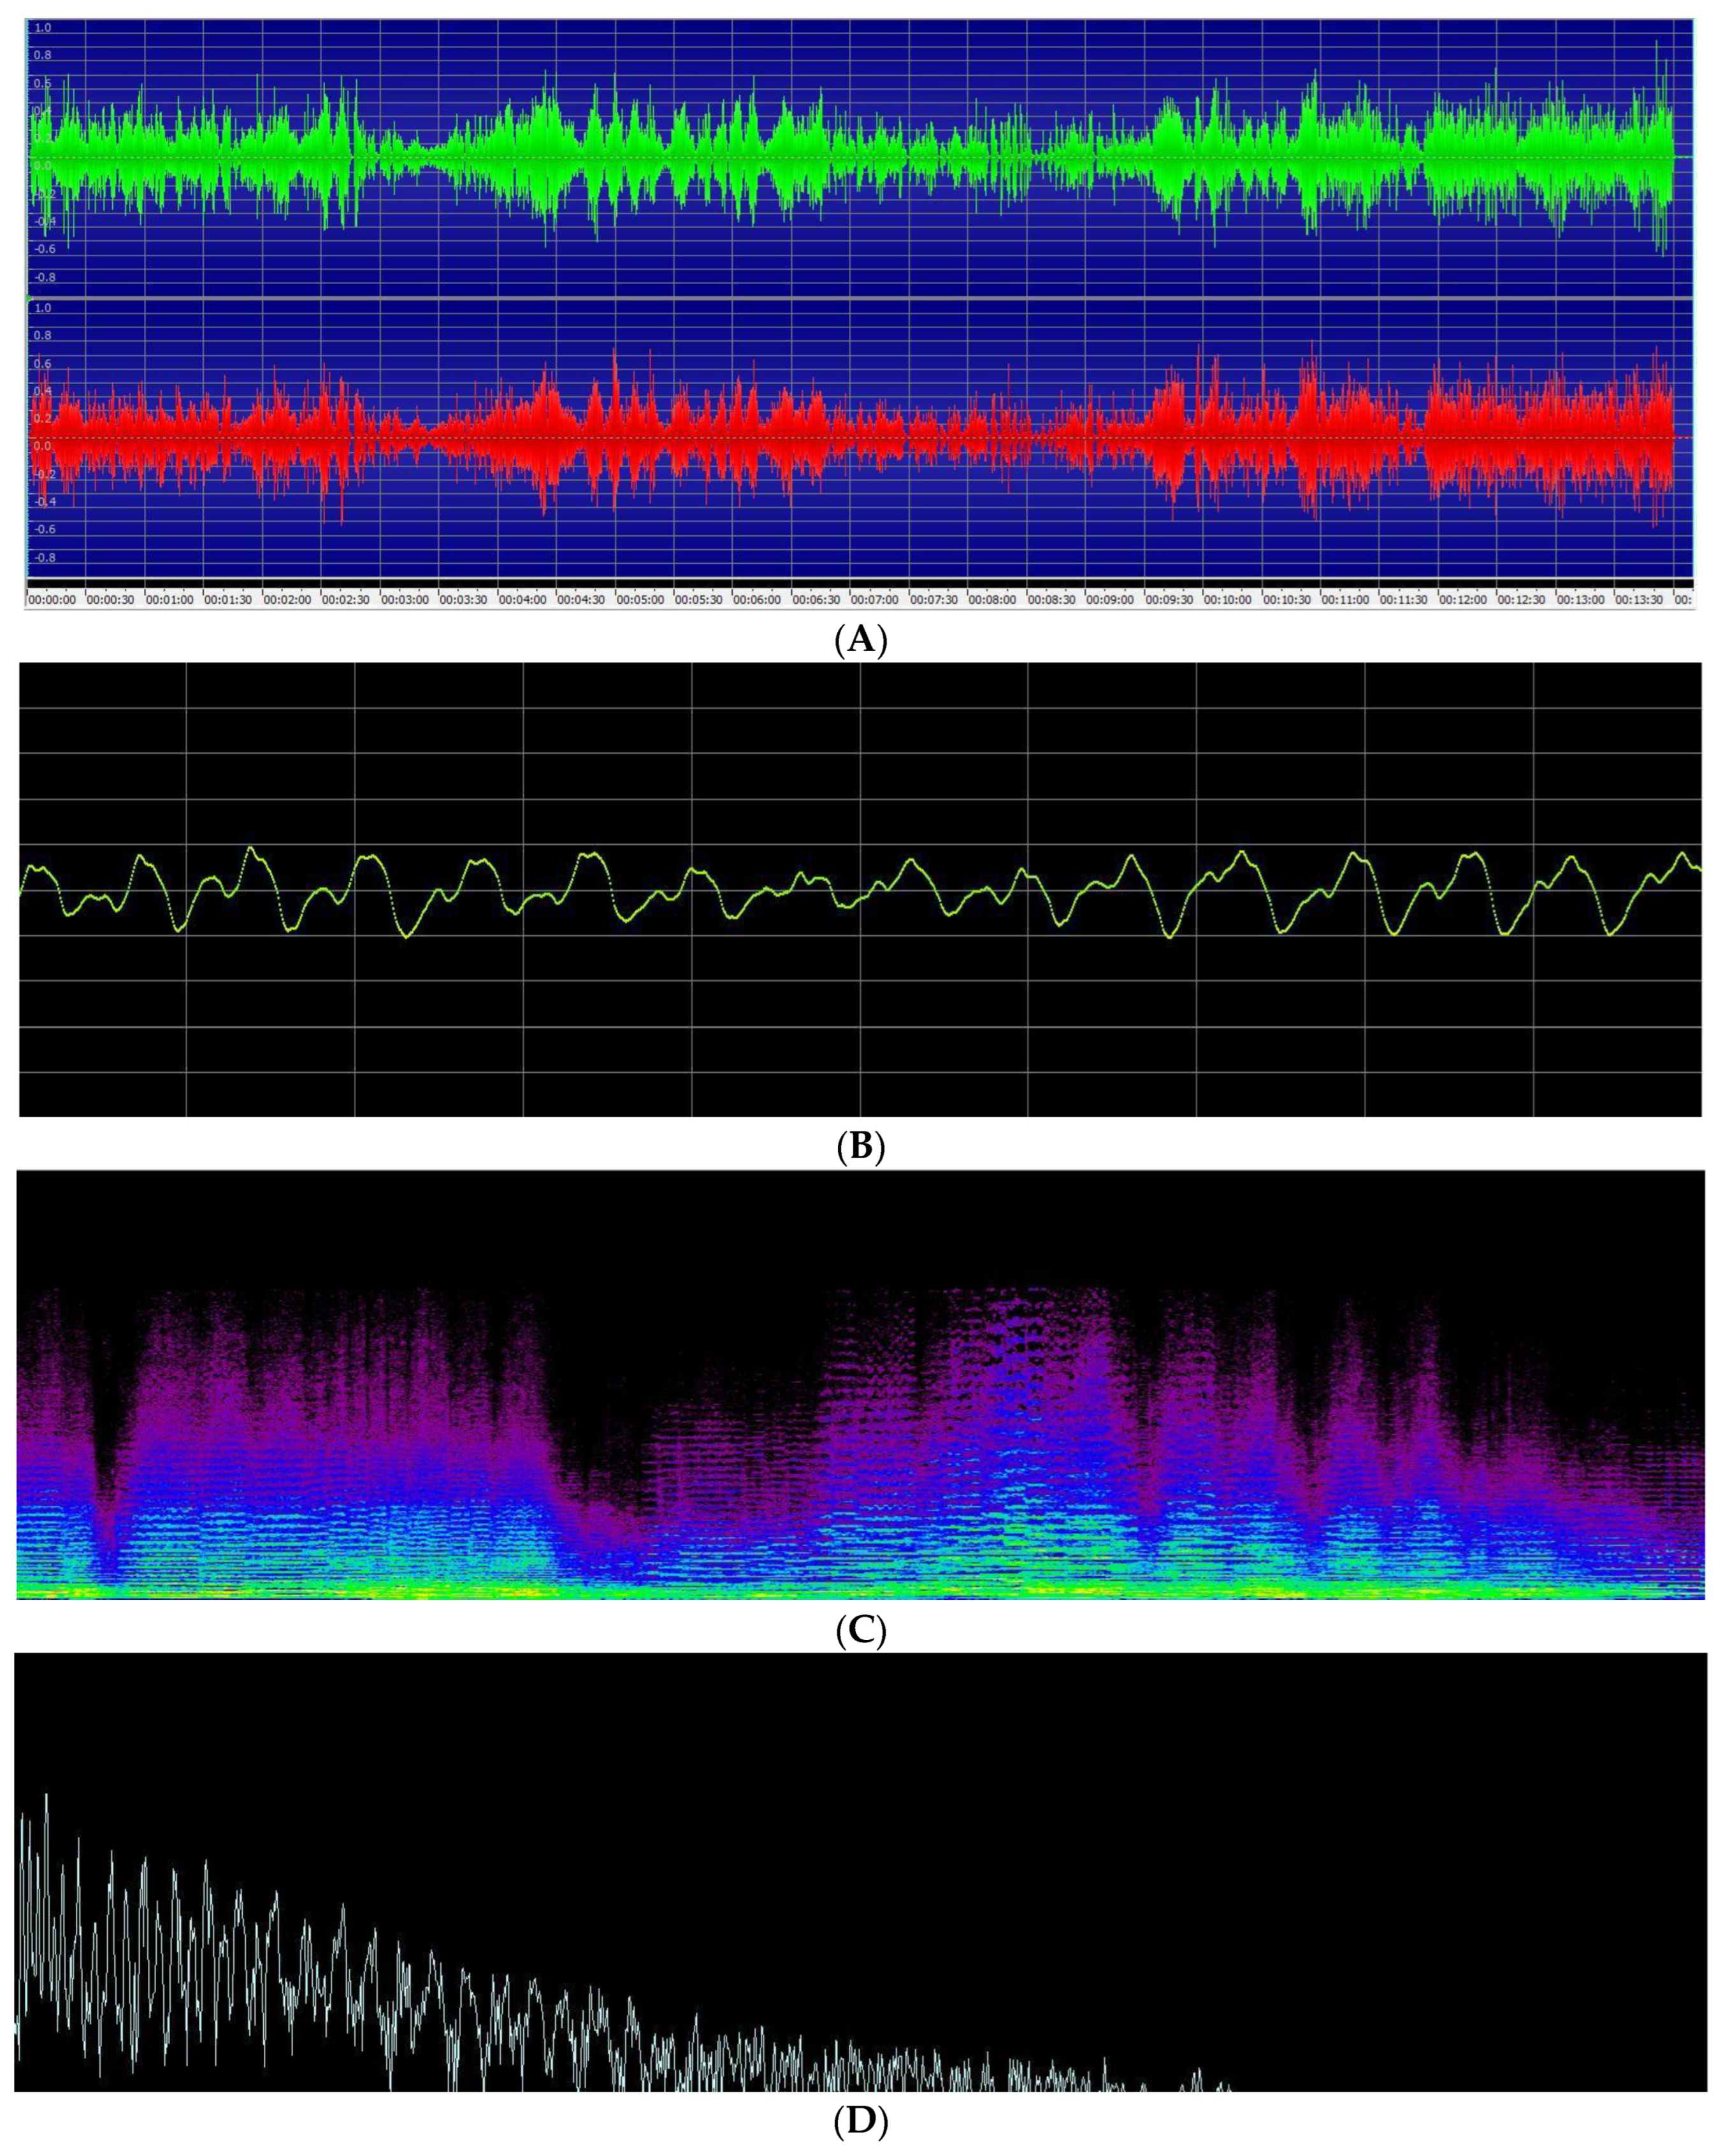Select the red lower channel waveform
The width and height of the screenshot is (1730, 2156).
[860, 437]
